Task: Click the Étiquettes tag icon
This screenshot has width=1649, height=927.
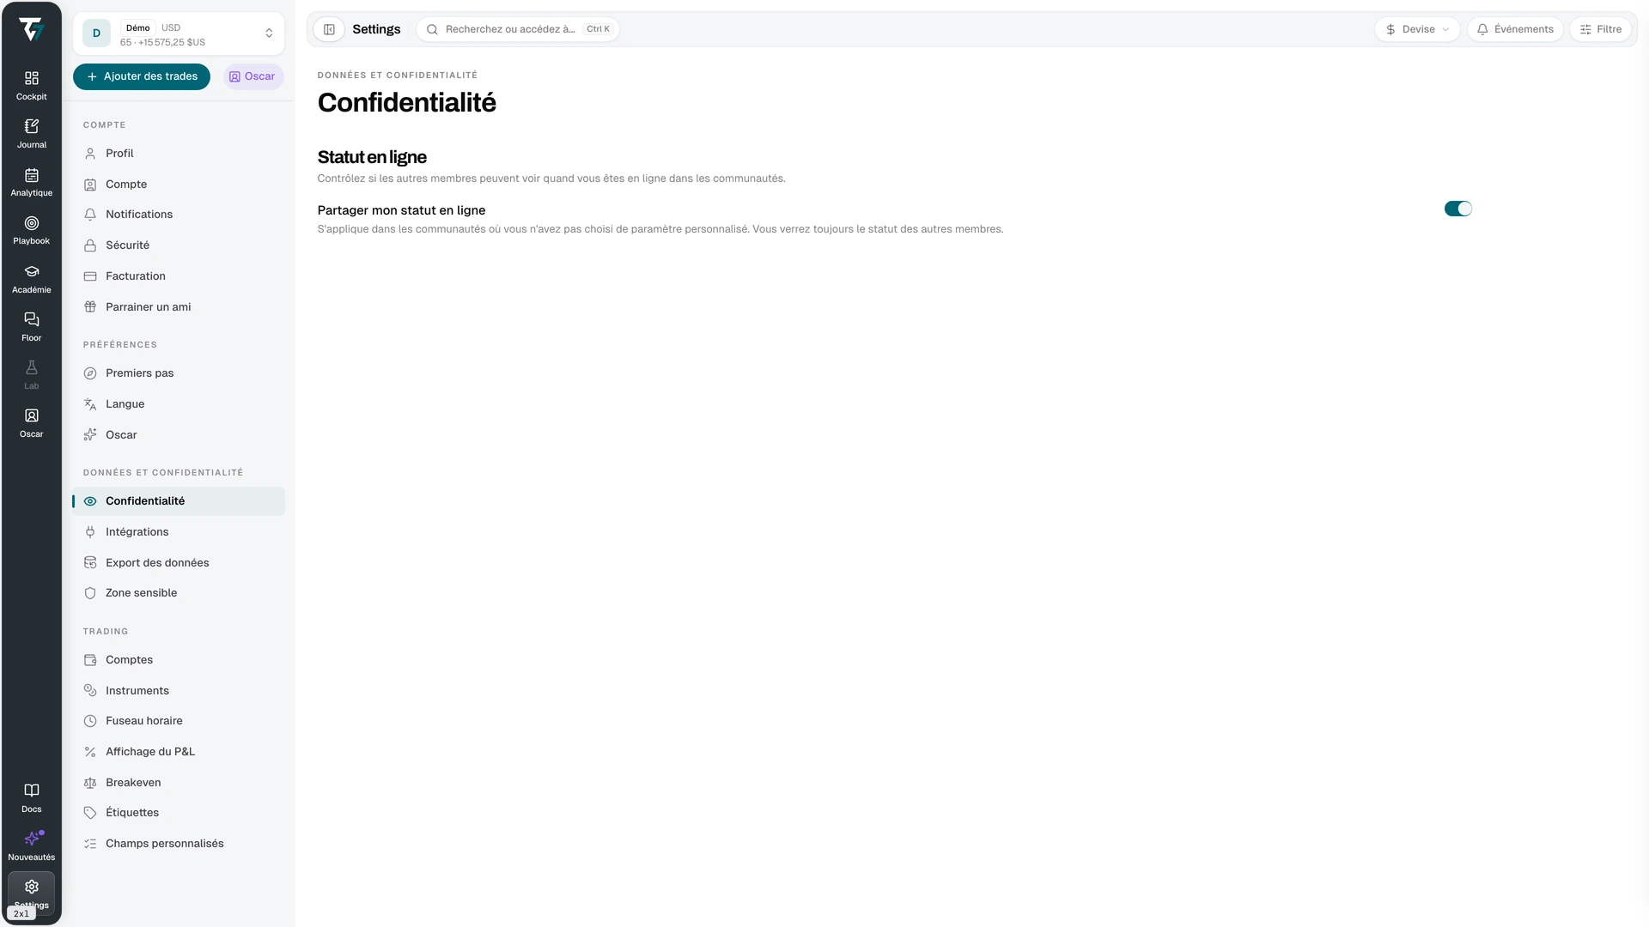Action: pos(90,813)
